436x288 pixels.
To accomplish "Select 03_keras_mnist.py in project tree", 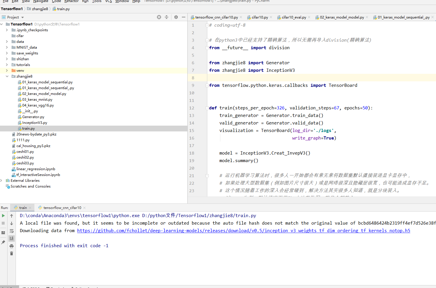I will click(37, 100).
